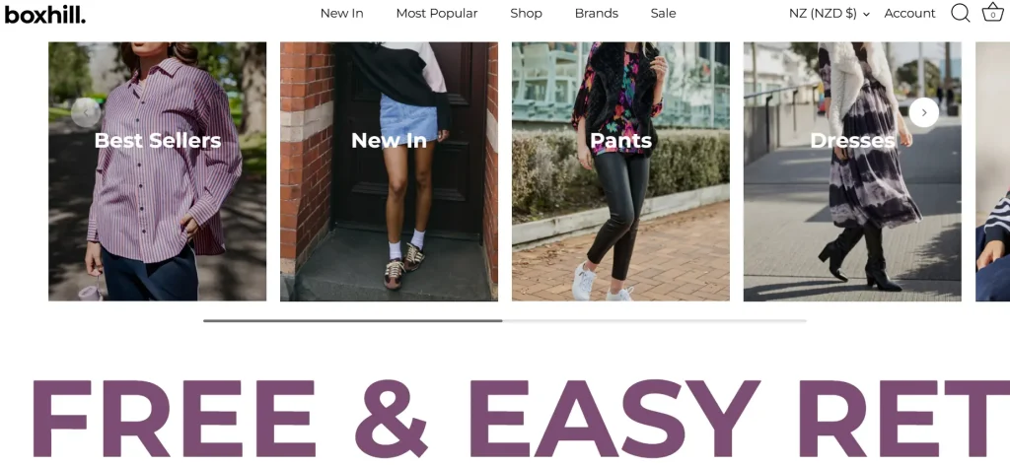Image resolution: width=1010 pixels, height=465 pixels.
Task: Expand the NZ (NZD $) currency selector
Action: tap(829, 14)
